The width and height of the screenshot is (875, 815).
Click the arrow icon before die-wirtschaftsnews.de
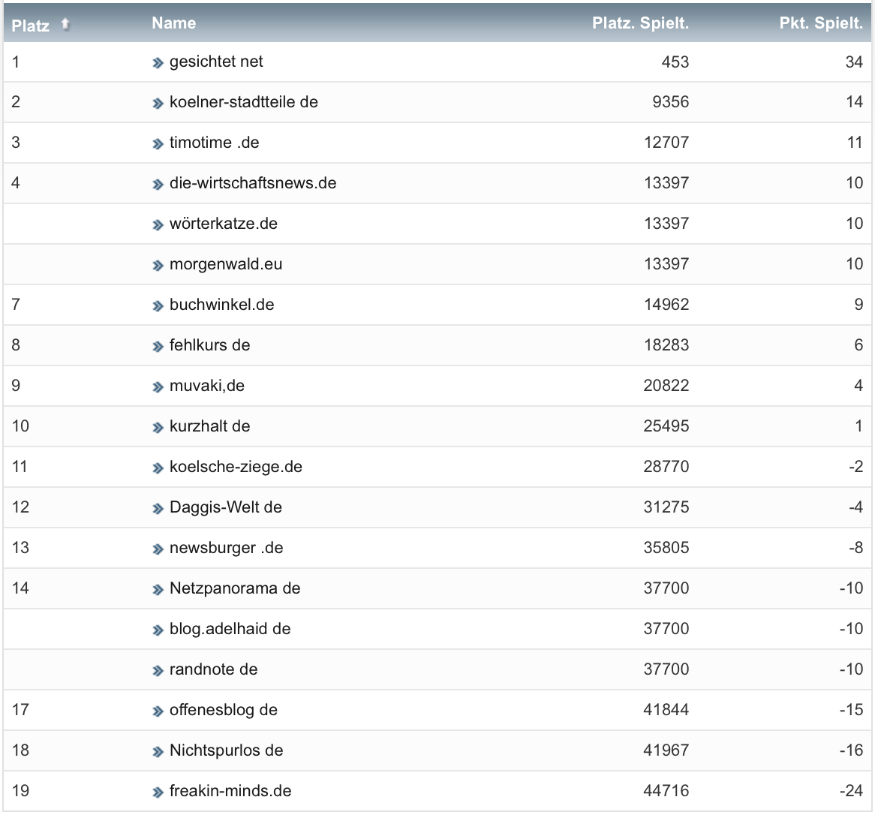click(158, 185)
